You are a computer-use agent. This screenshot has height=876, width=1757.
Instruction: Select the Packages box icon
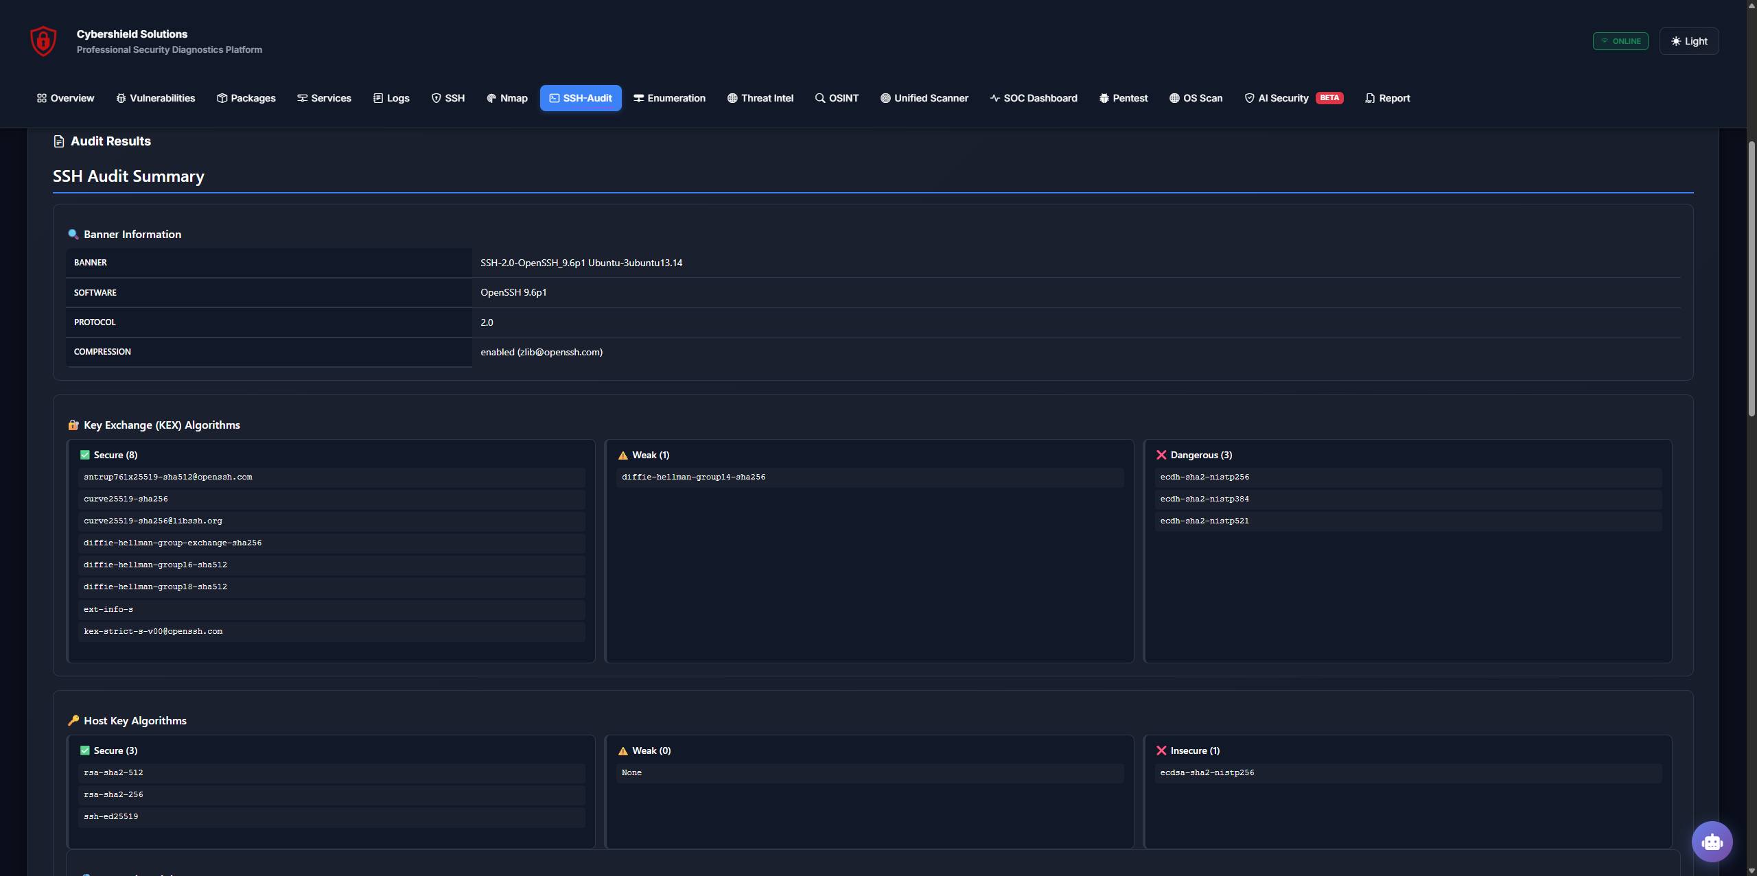tap(221, 98)
